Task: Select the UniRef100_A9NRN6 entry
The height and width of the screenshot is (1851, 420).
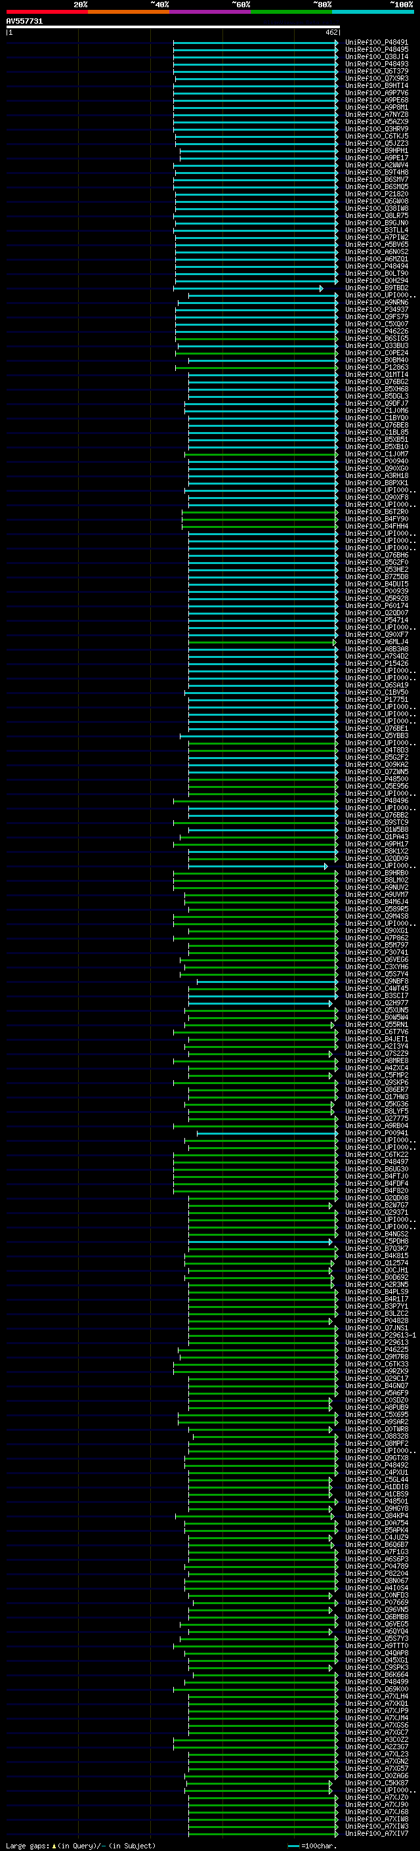Action: click(376, 303)
